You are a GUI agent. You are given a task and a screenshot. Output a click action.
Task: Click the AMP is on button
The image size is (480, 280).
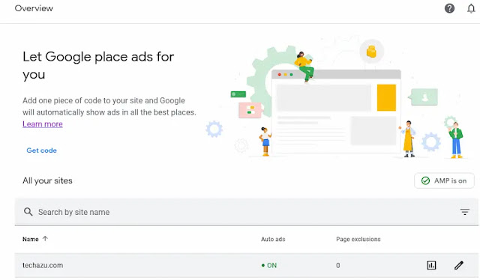coord(444,180)
